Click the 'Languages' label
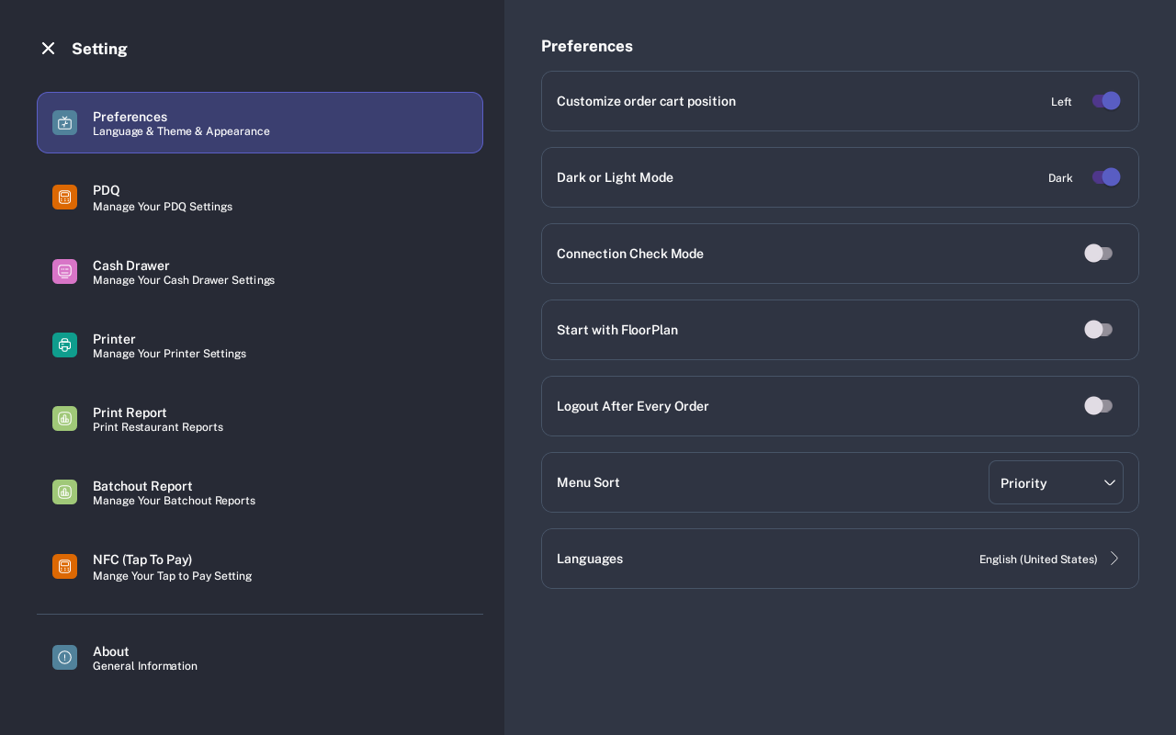The image size is (1176, 735). point(590,559)
